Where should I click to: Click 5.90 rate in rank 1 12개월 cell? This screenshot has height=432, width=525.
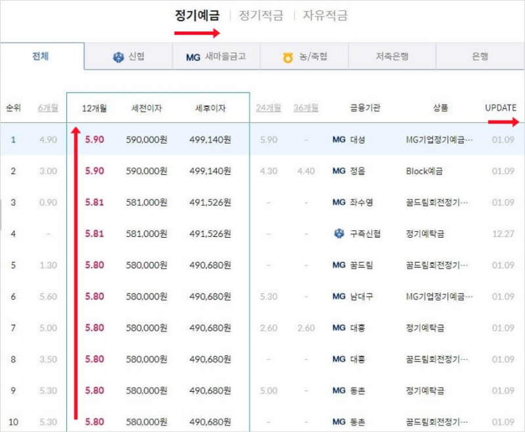(94, 140)
